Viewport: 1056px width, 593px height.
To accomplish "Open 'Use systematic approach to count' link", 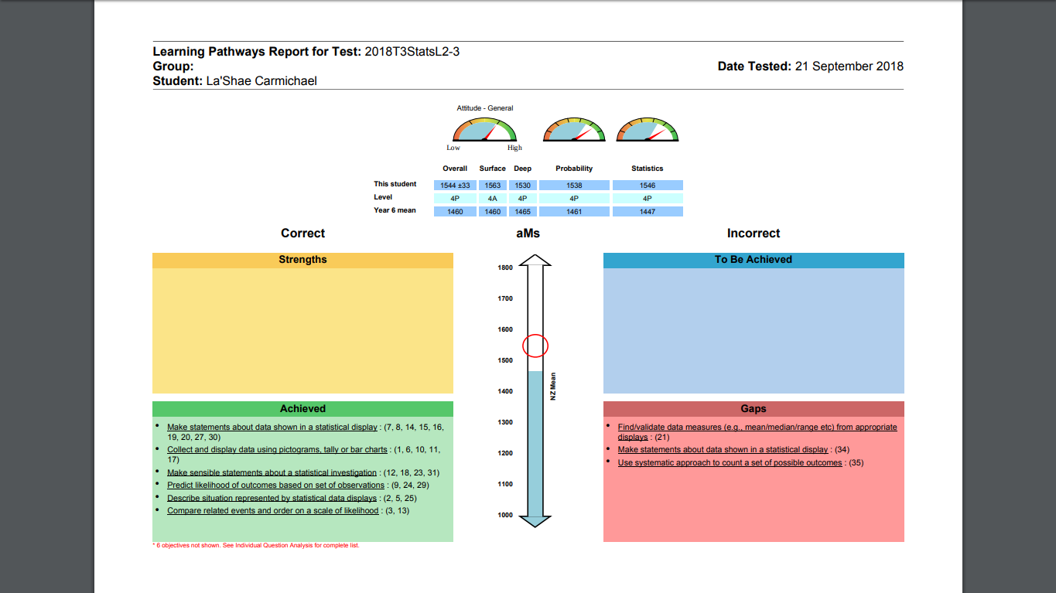I will [730, 462].
